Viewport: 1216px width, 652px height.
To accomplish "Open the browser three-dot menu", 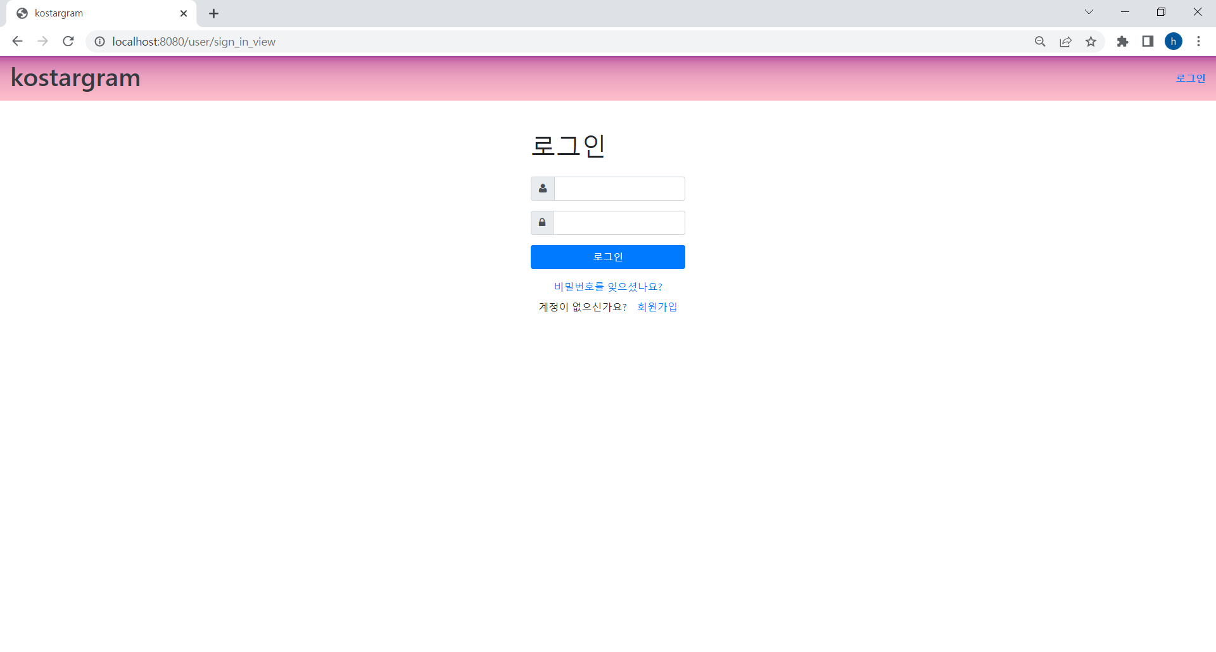I will tap(1198, 41).
